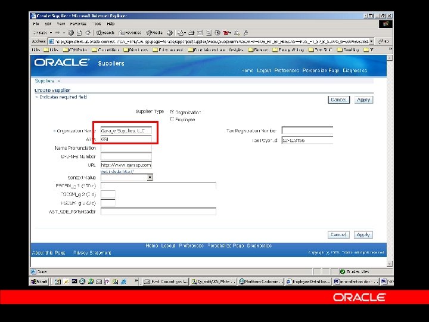The height and width of the screenshot is (322, 429).
Task: Open the Media pane from the toolbar
Action: coord(154,33)
